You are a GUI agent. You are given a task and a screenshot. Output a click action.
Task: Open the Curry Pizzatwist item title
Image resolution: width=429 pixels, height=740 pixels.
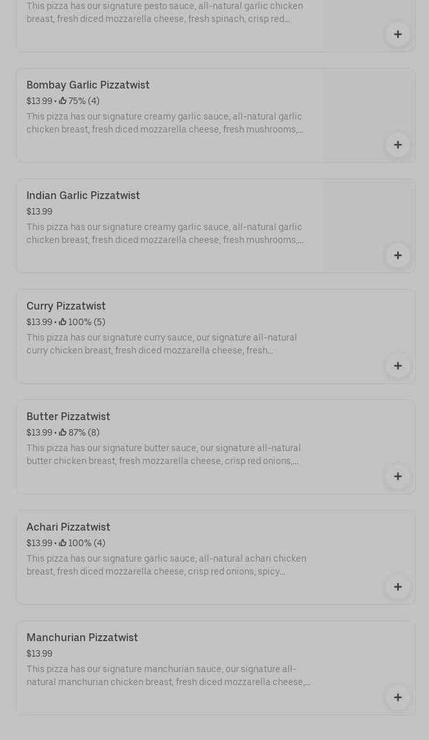[x=66, y=306]
